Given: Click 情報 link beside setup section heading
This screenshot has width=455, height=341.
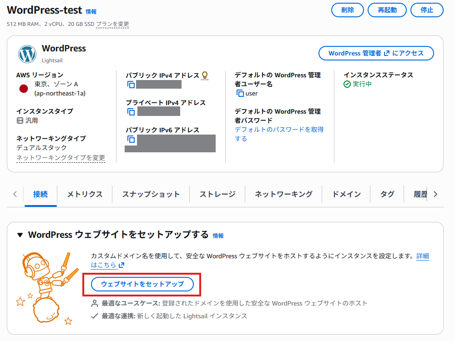Looking at the screenshot, I should 218,236.
